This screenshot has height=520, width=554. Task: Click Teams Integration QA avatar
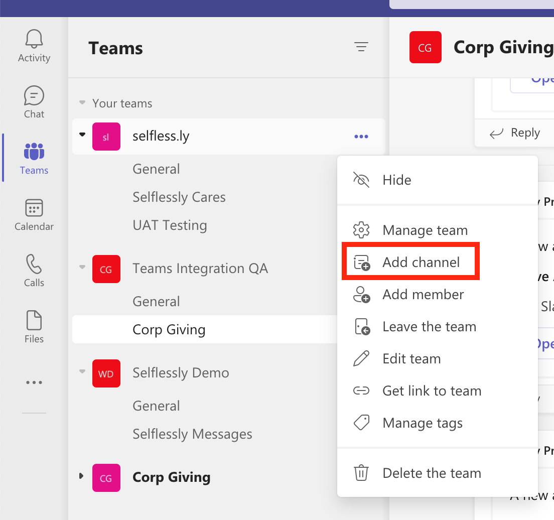click(106, 269)
